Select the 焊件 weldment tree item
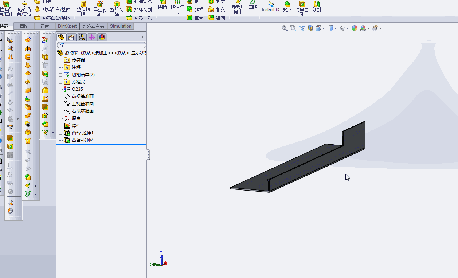The image size is (458, 278). tap(73, 126)
